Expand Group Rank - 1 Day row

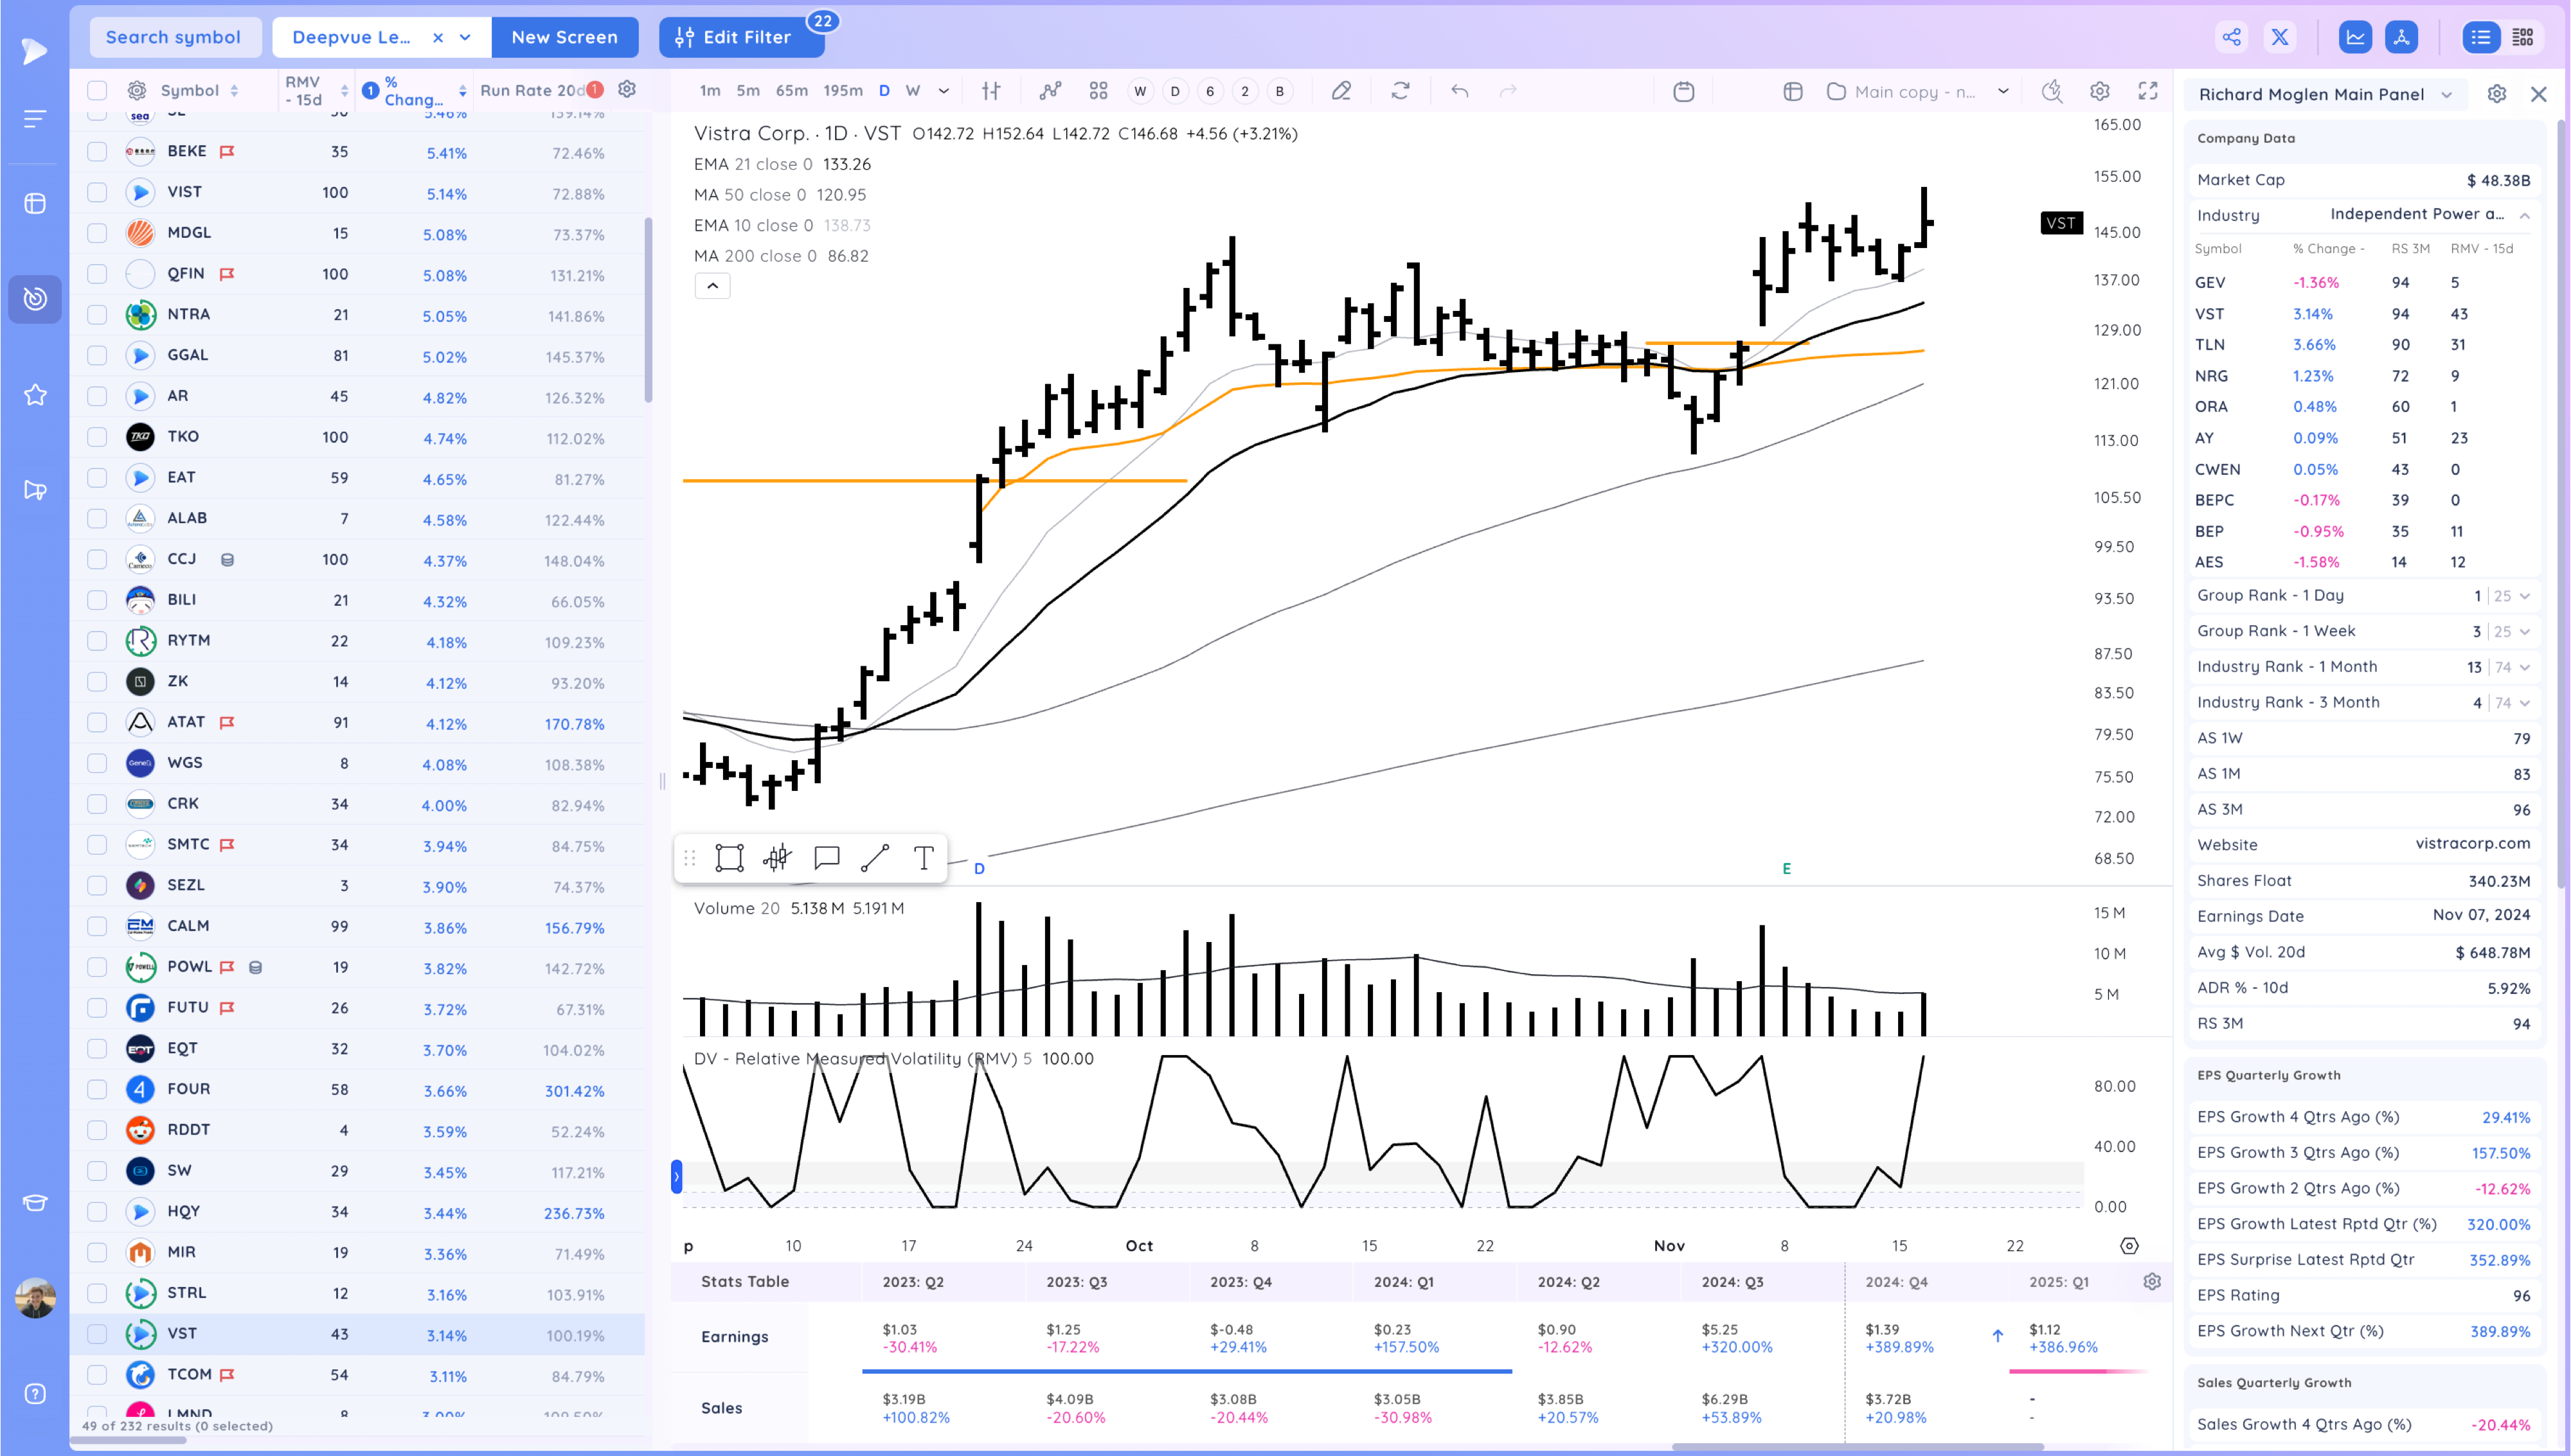[2524, 596]
